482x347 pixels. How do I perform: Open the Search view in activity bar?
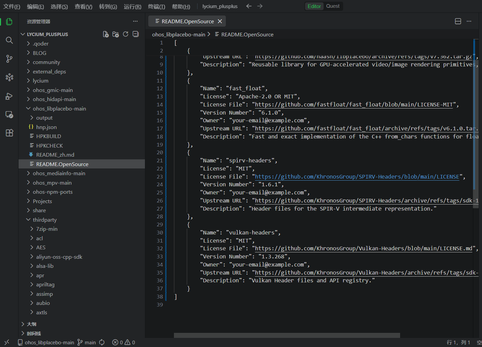9,40
